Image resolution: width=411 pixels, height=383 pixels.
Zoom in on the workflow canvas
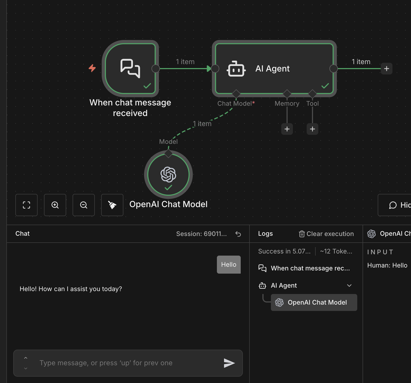coord(55,205)
